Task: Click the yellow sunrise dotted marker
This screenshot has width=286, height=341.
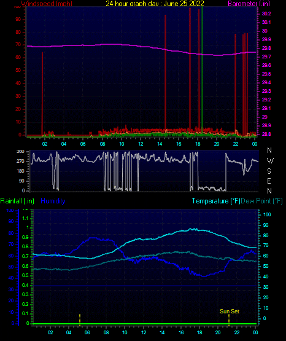Action: [x=80, y=319]
